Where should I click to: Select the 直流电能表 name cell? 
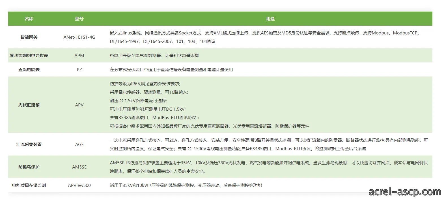(x=29, y=69)
